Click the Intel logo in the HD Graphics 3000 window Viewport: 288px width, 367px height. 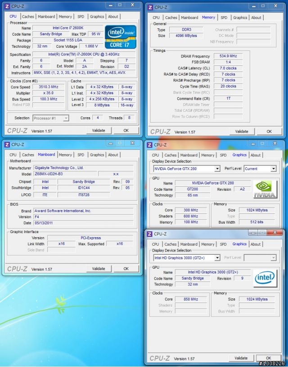265,278
